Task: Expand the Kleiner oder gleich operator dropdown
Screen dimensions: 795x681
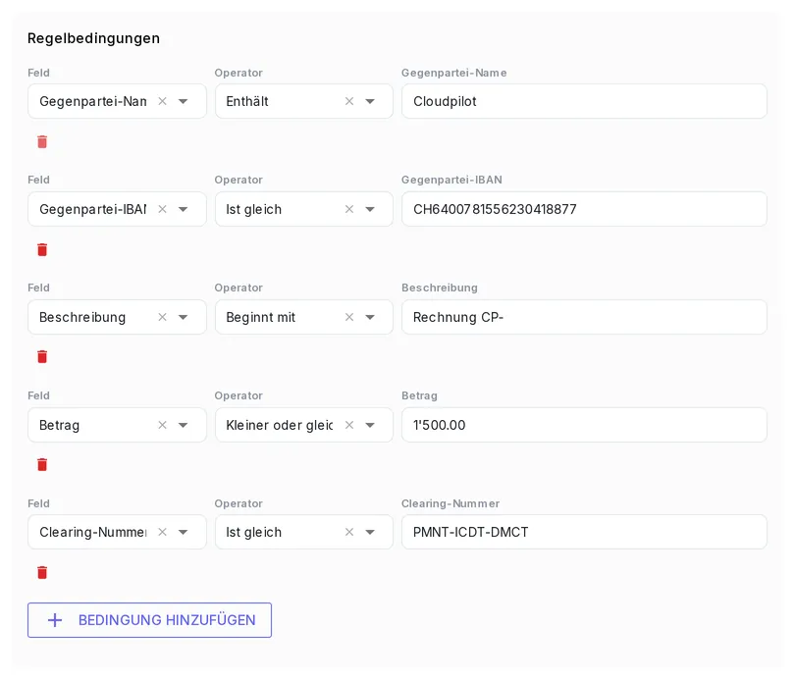Action: click(370, 425)
